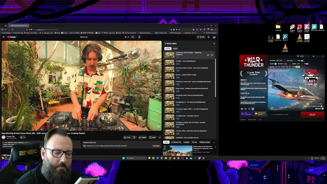The width and height of the screenshot is (327, 184).
Task: Toggle the 'Work-in-Progress' client switch
Action: click(322, 106)
